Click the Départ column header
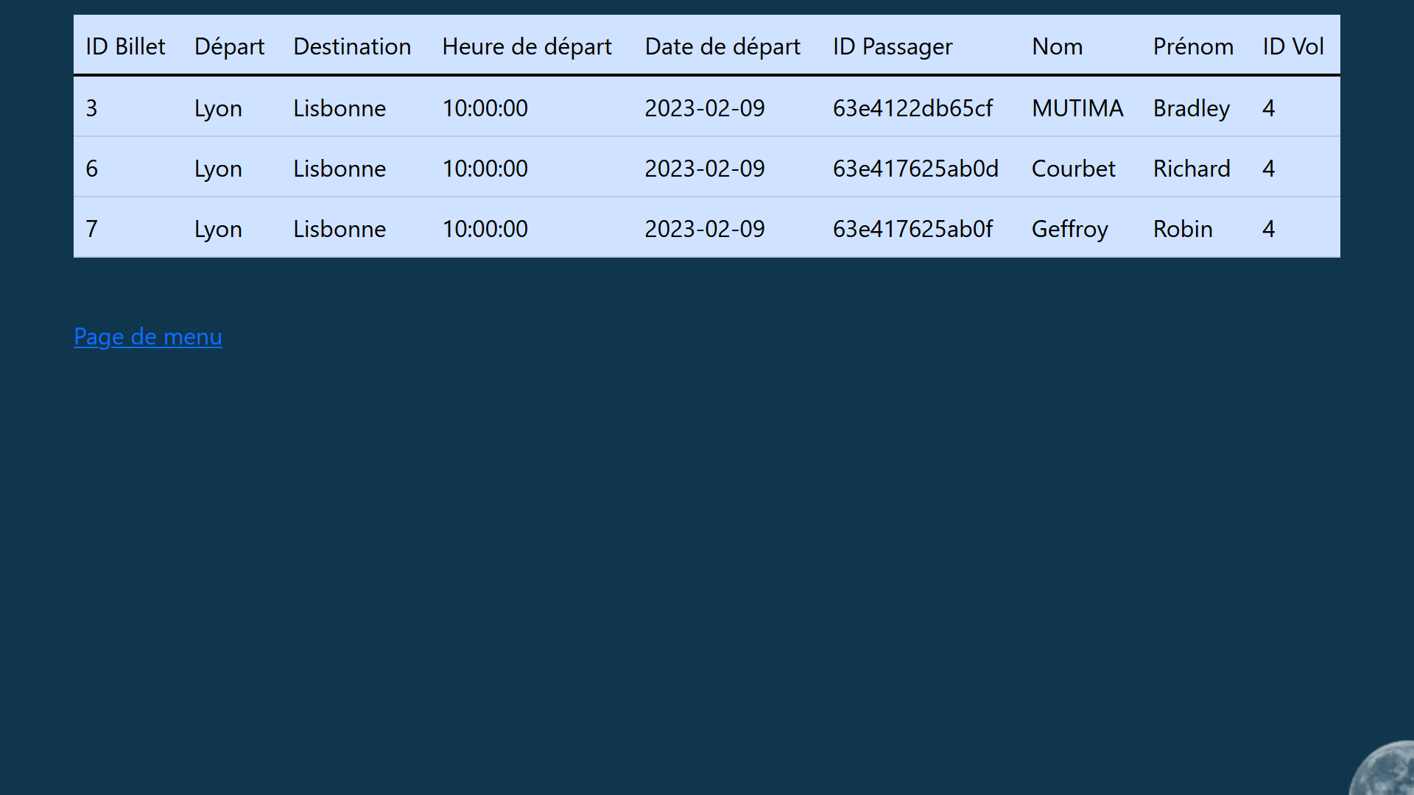Viewport: 1414px width, 795px height. pyautogui.click(x=229, y=46)
